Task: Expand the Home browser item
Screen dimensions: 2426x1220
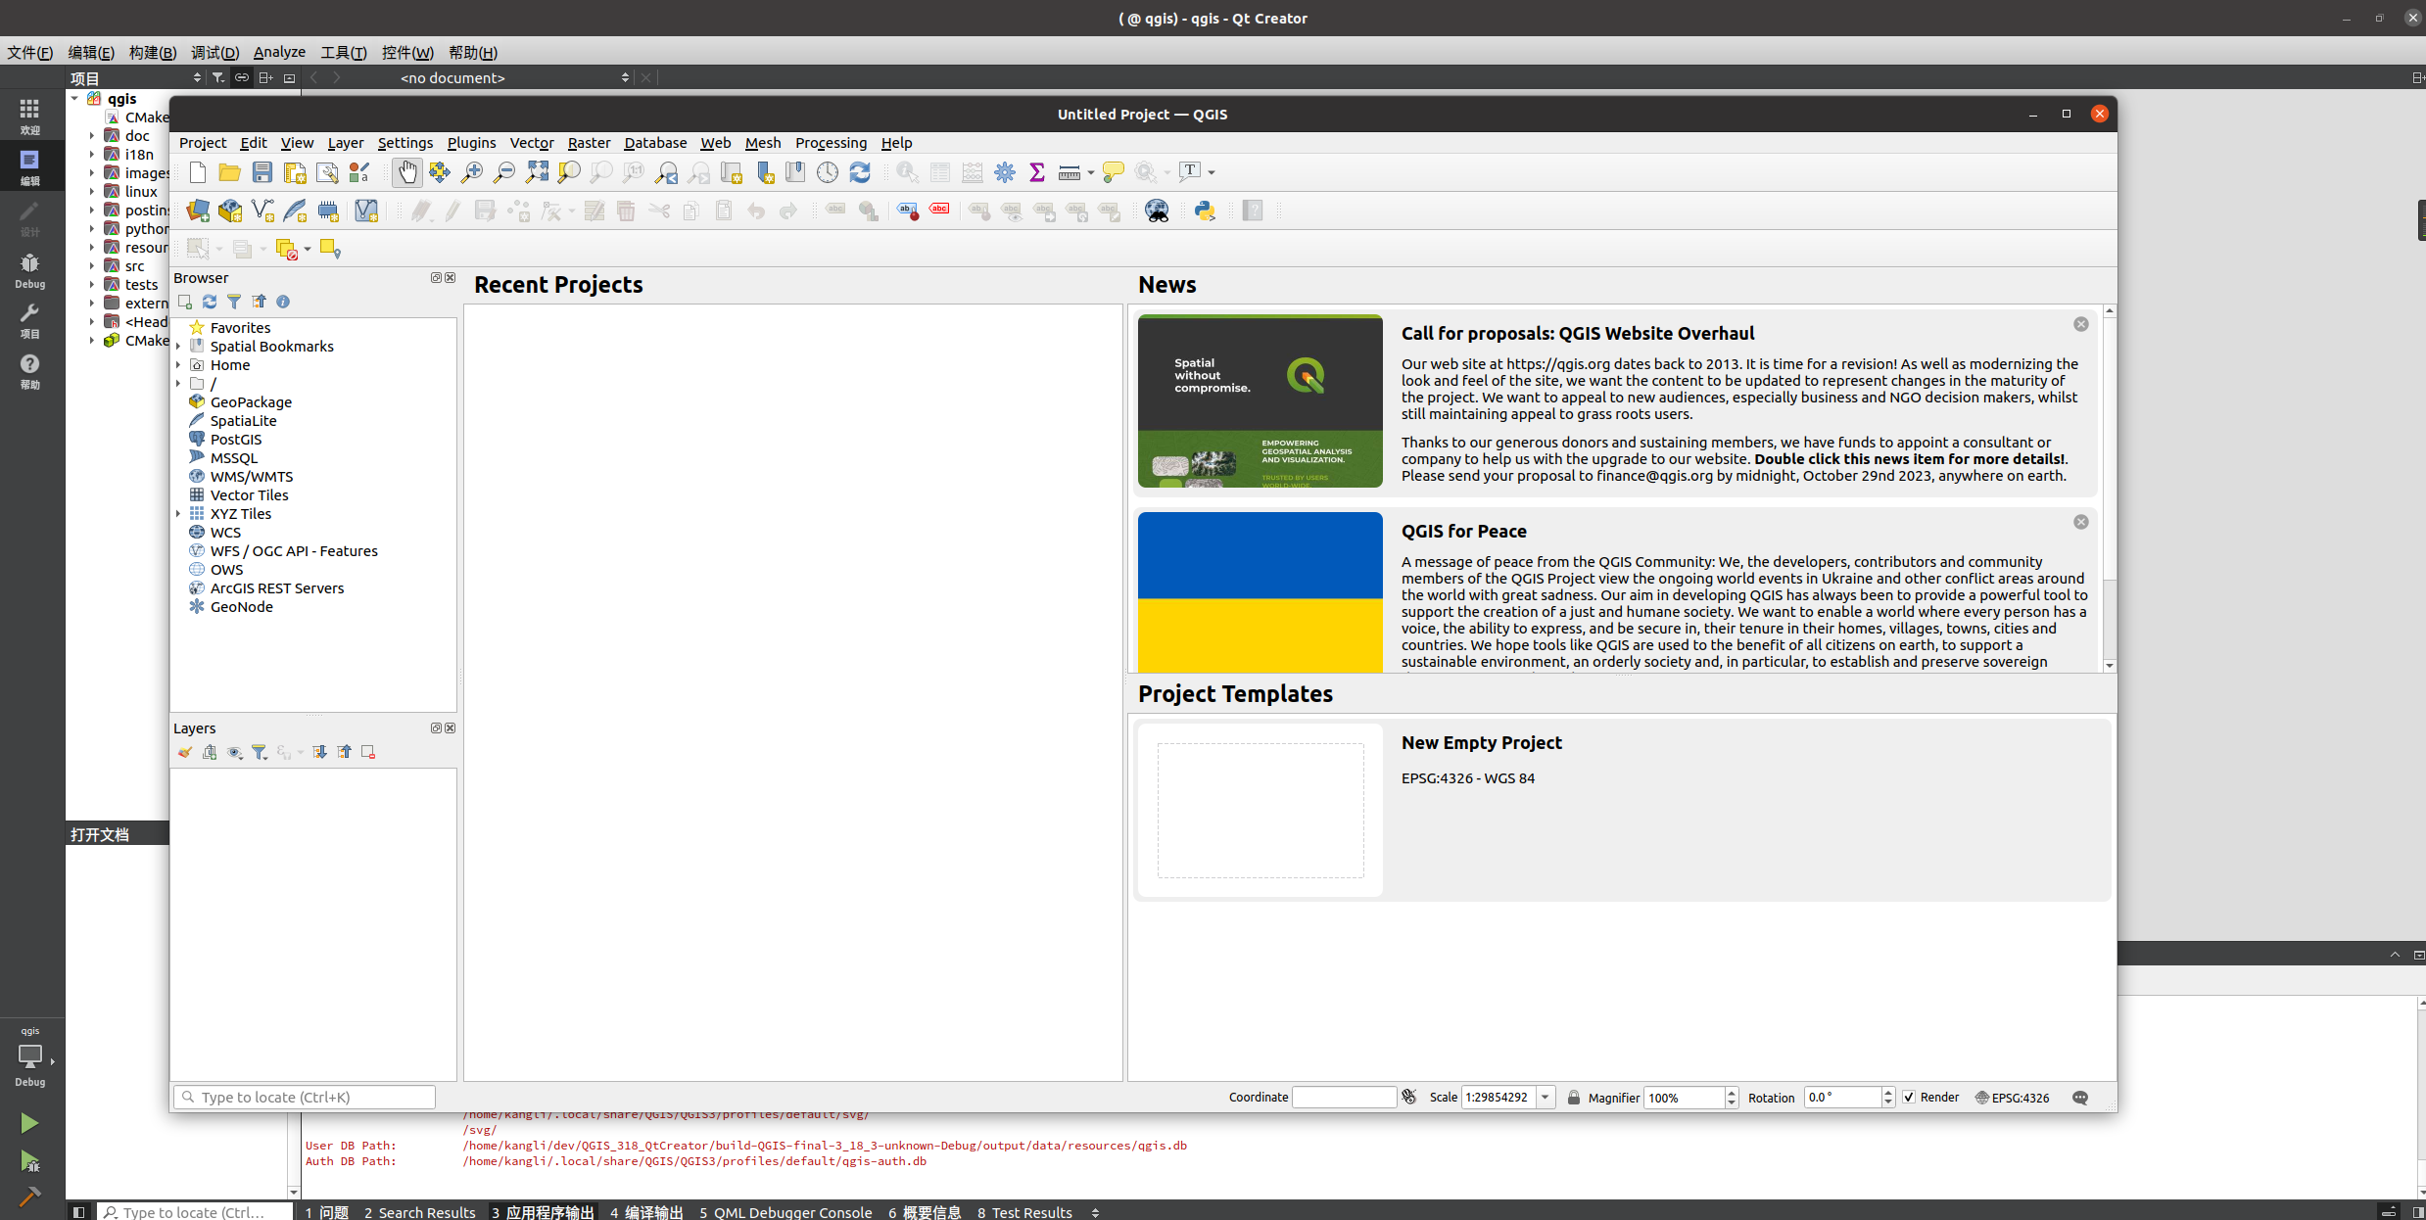Action: (178, 364)
